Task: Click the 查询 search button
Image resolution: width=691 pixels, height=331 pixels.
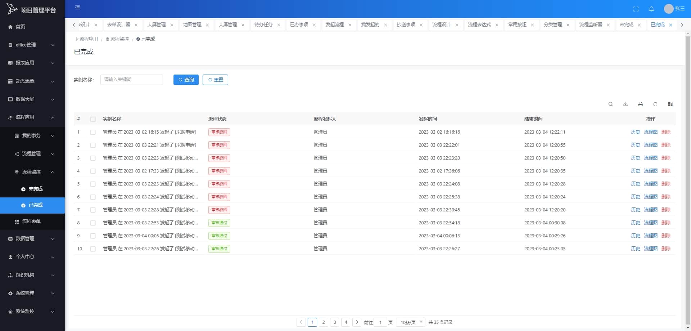Action: 186,80
